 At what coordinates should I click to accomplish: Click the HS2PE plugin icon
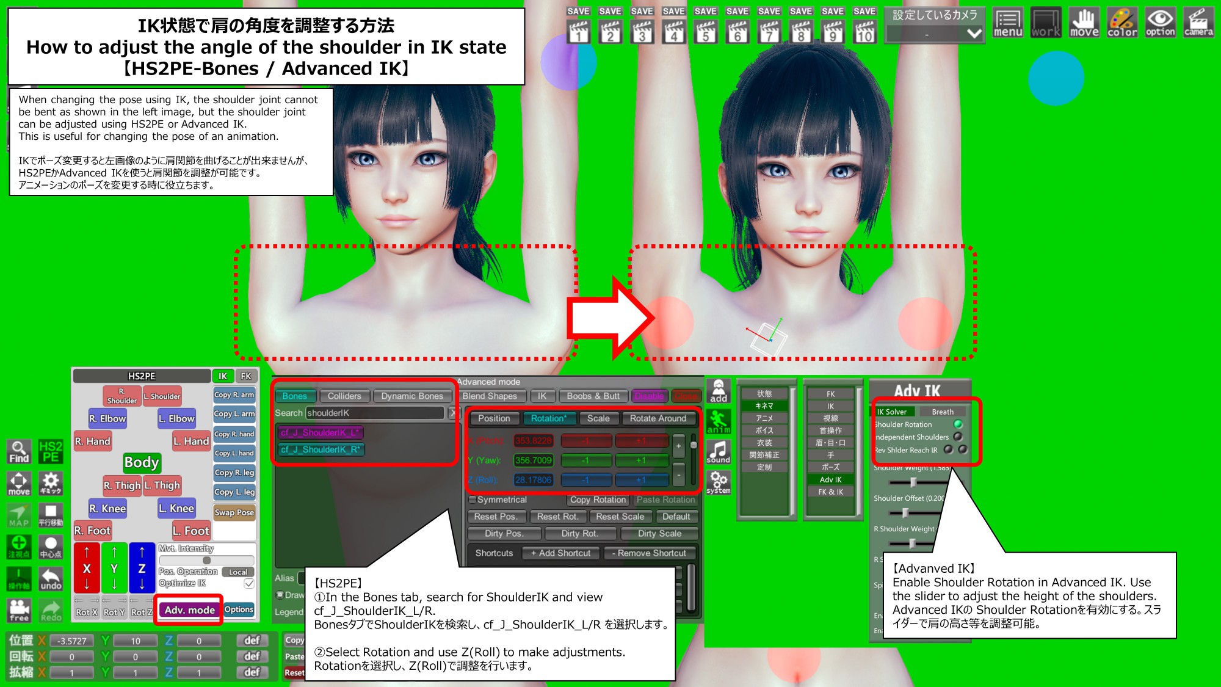click(x=51, y=452)
